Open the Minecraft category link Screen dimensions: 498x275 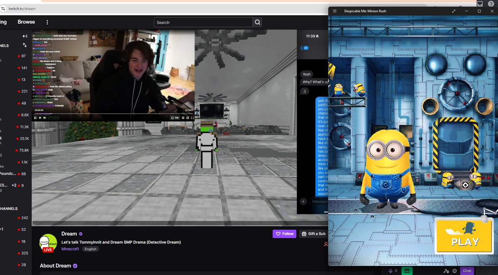71,249
